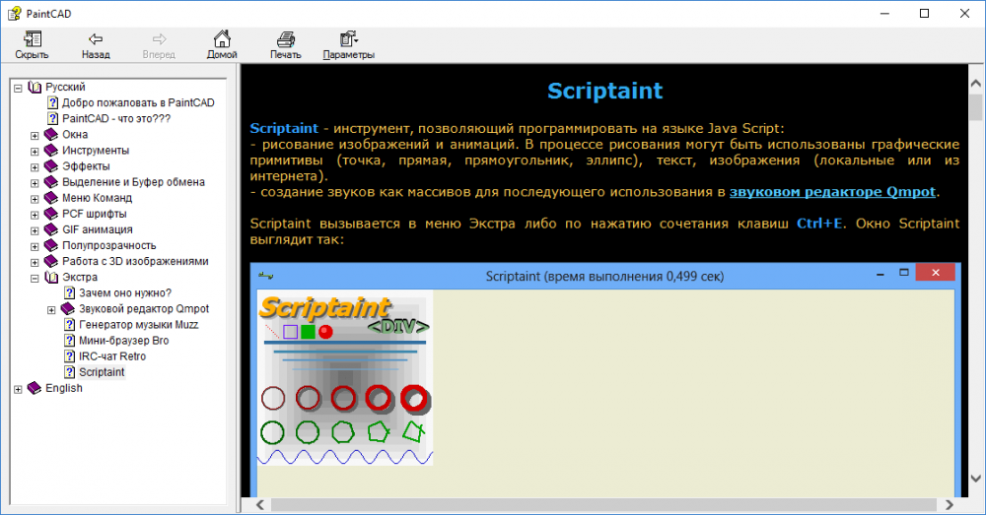Click the vertical scrollbar down arrow
986x515 pixels.
(976, 479)
